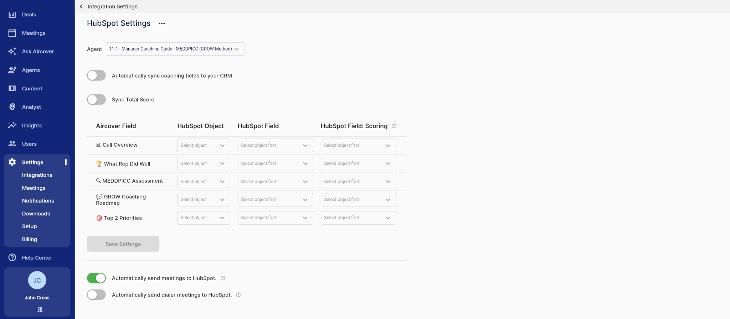Click the HubSpot Settings heading

[119, 23]
